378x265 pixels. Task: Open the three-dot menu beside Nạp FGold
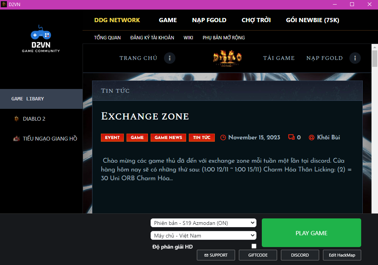(355, 58)
